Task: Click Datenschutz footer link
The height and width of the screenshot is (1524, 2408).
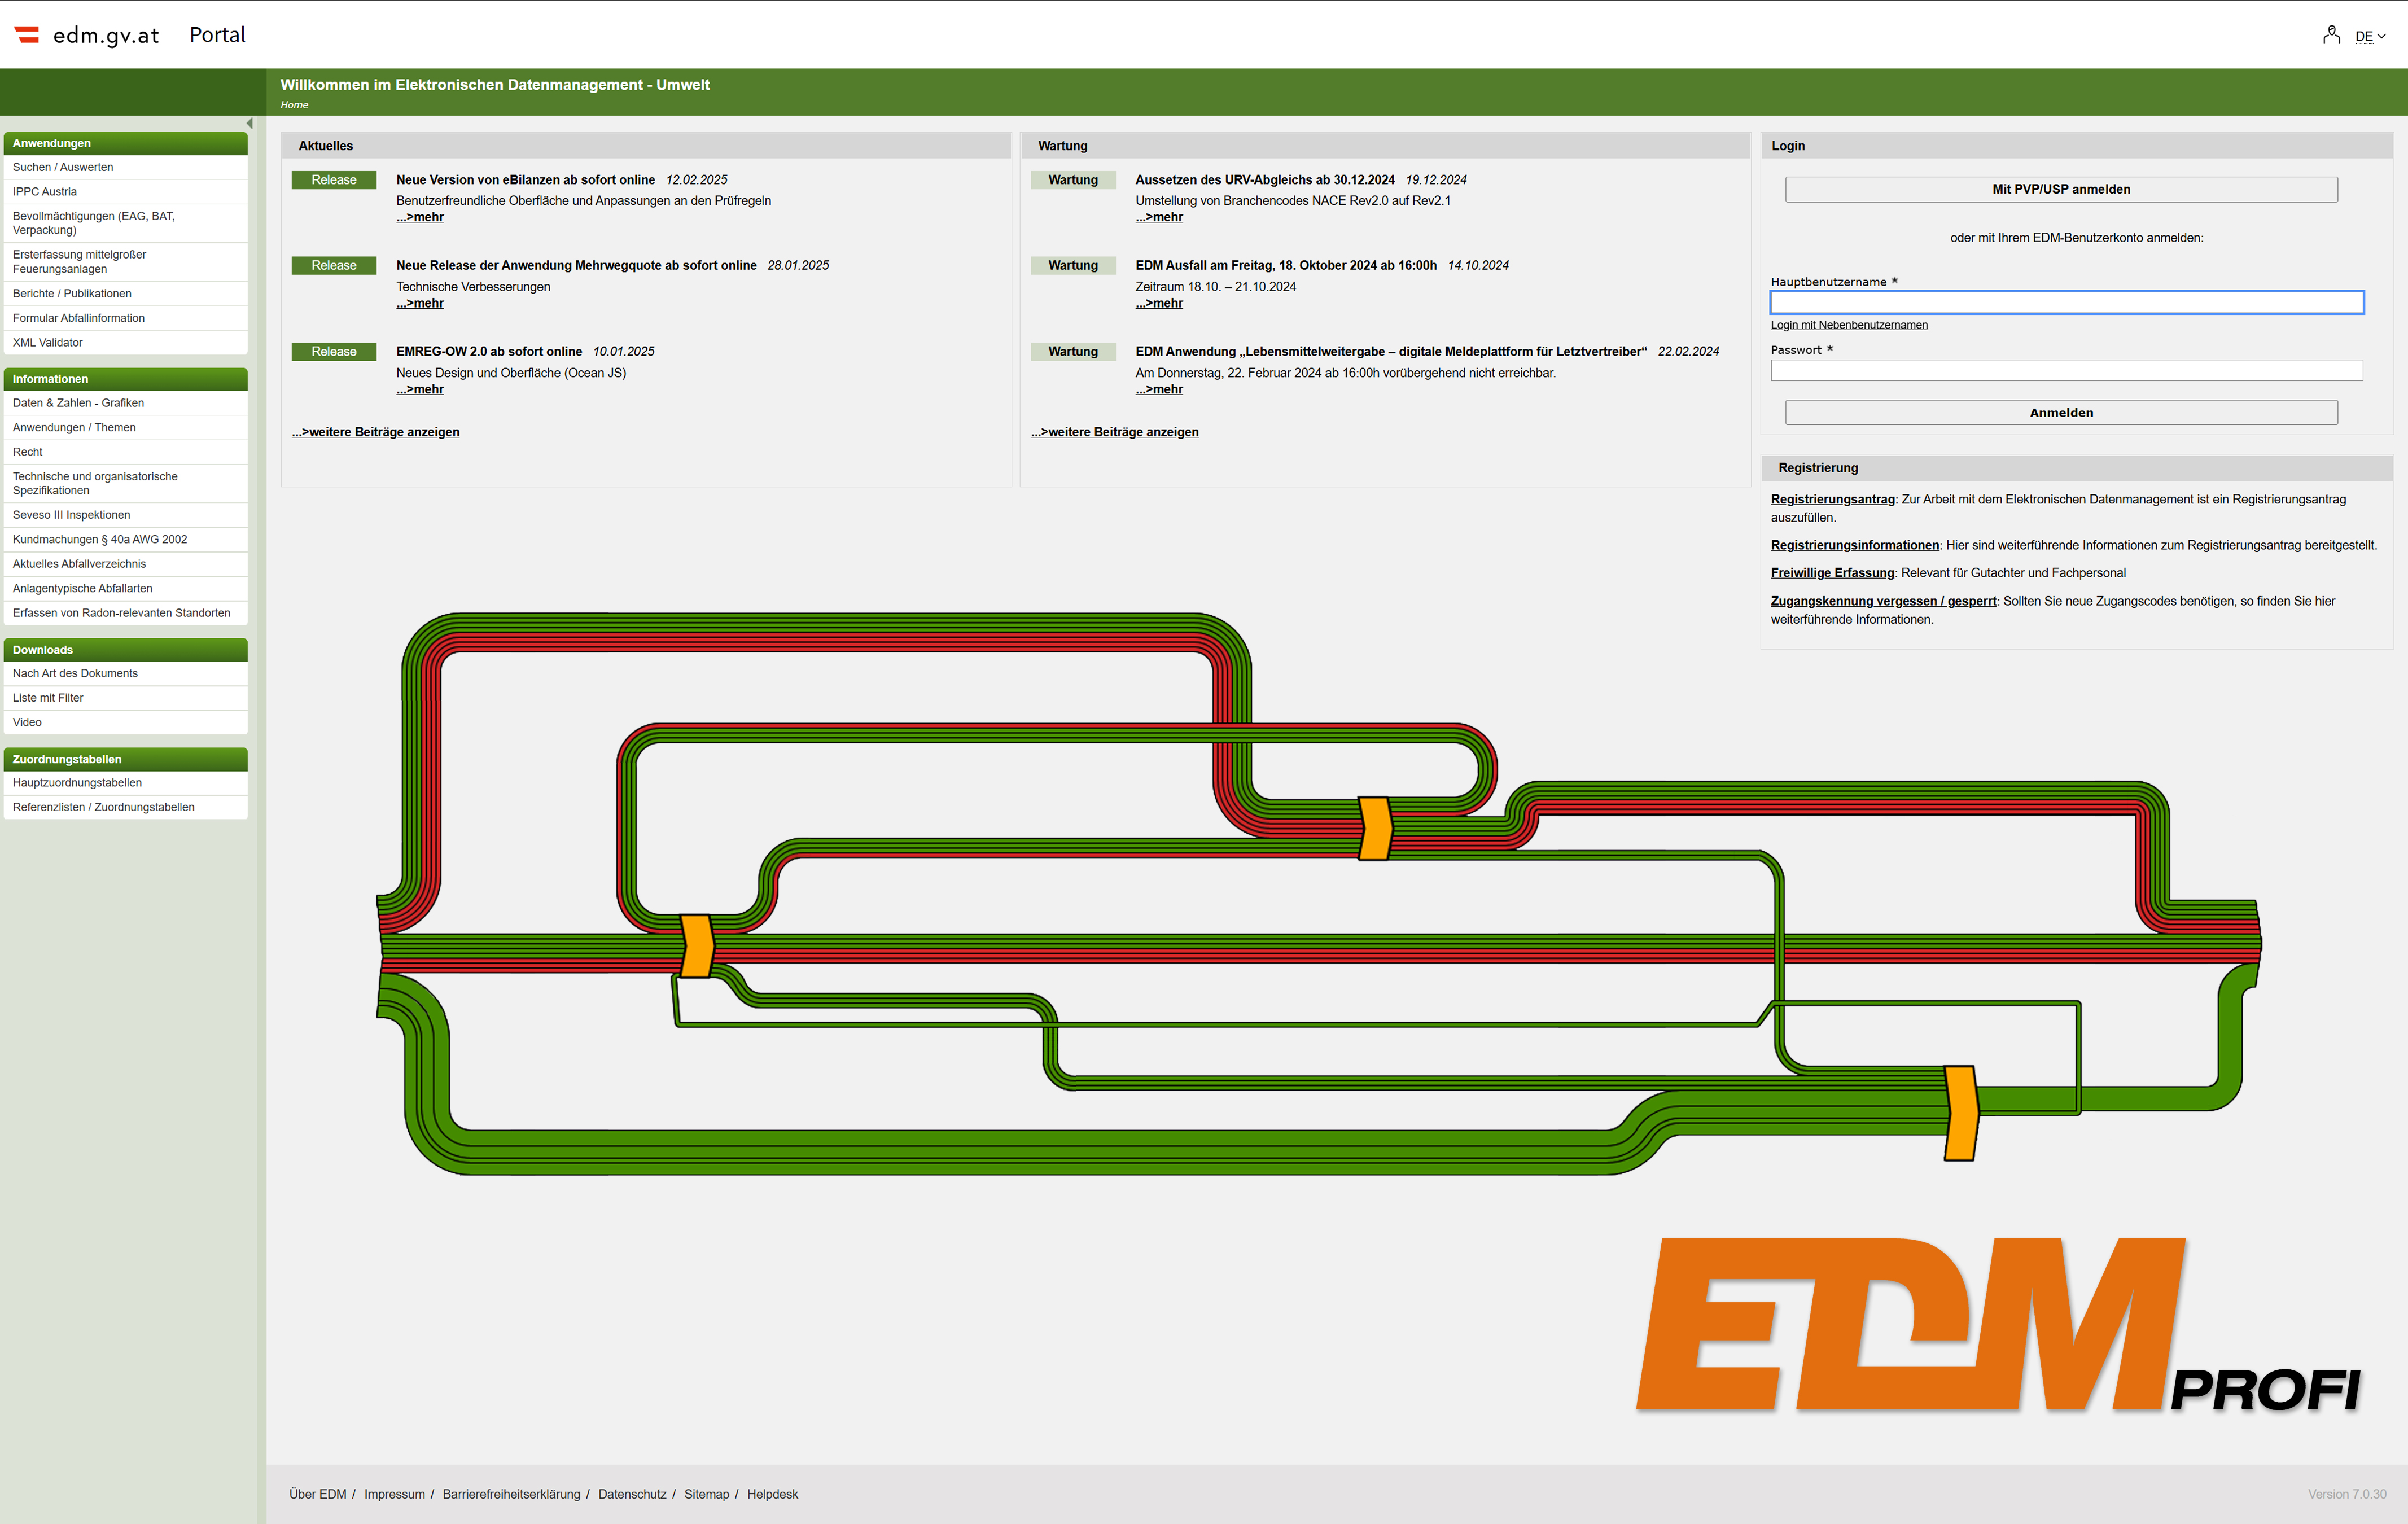Action: pos(632,1494)
